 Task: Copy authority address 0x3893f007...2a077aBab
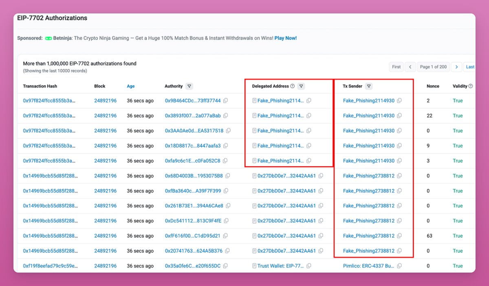tap(225, 116)
